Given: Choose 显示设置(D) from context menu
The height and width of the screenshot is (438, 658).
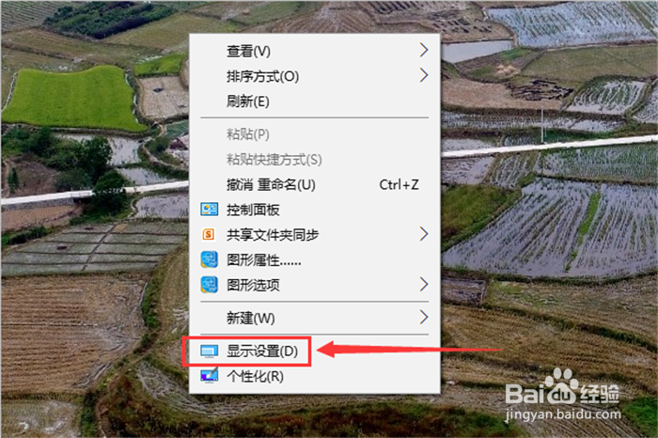Looking at the screenshot, I should tap(314, 352).
